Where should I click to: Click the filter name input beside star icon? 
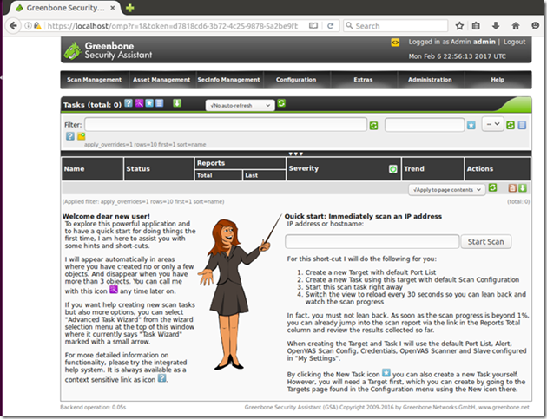coord(425,125)
